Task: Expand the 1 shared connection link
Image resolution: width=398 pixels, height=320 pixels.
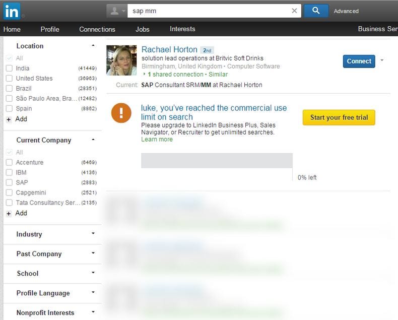Action: [x=175, y=75]
